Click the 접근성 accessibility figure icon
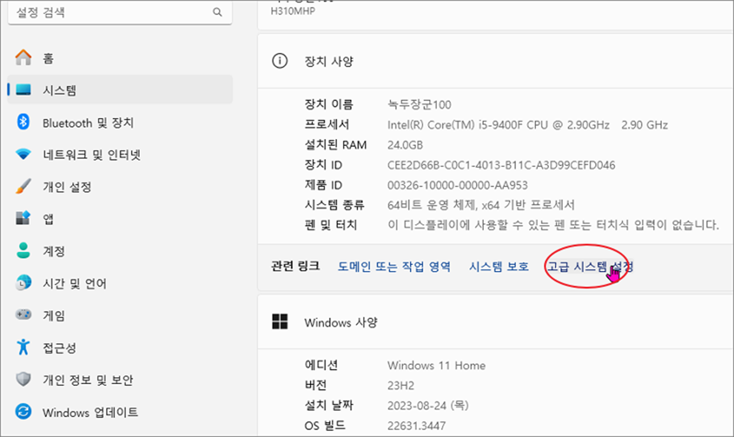Viewport: 734px width, 437px height. 23,347
